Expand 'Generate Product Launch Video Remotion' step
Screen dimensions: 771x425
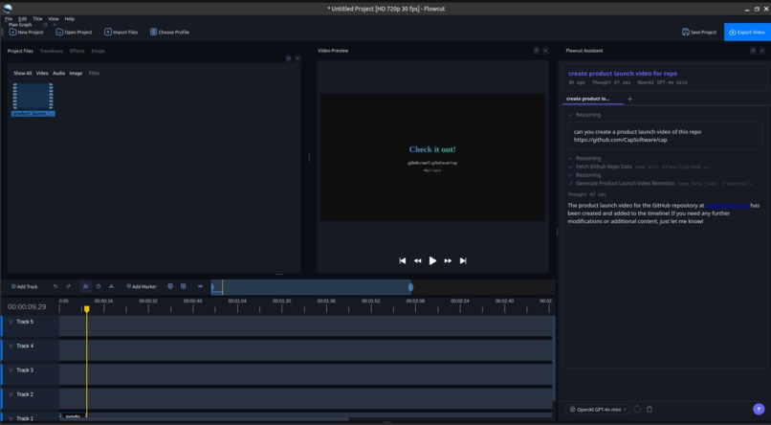click(660, 184)
